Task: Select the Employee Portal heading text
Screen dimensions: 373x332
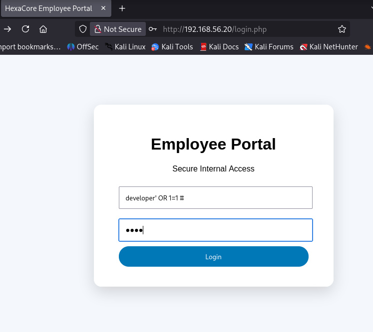Action: point(213,144)
